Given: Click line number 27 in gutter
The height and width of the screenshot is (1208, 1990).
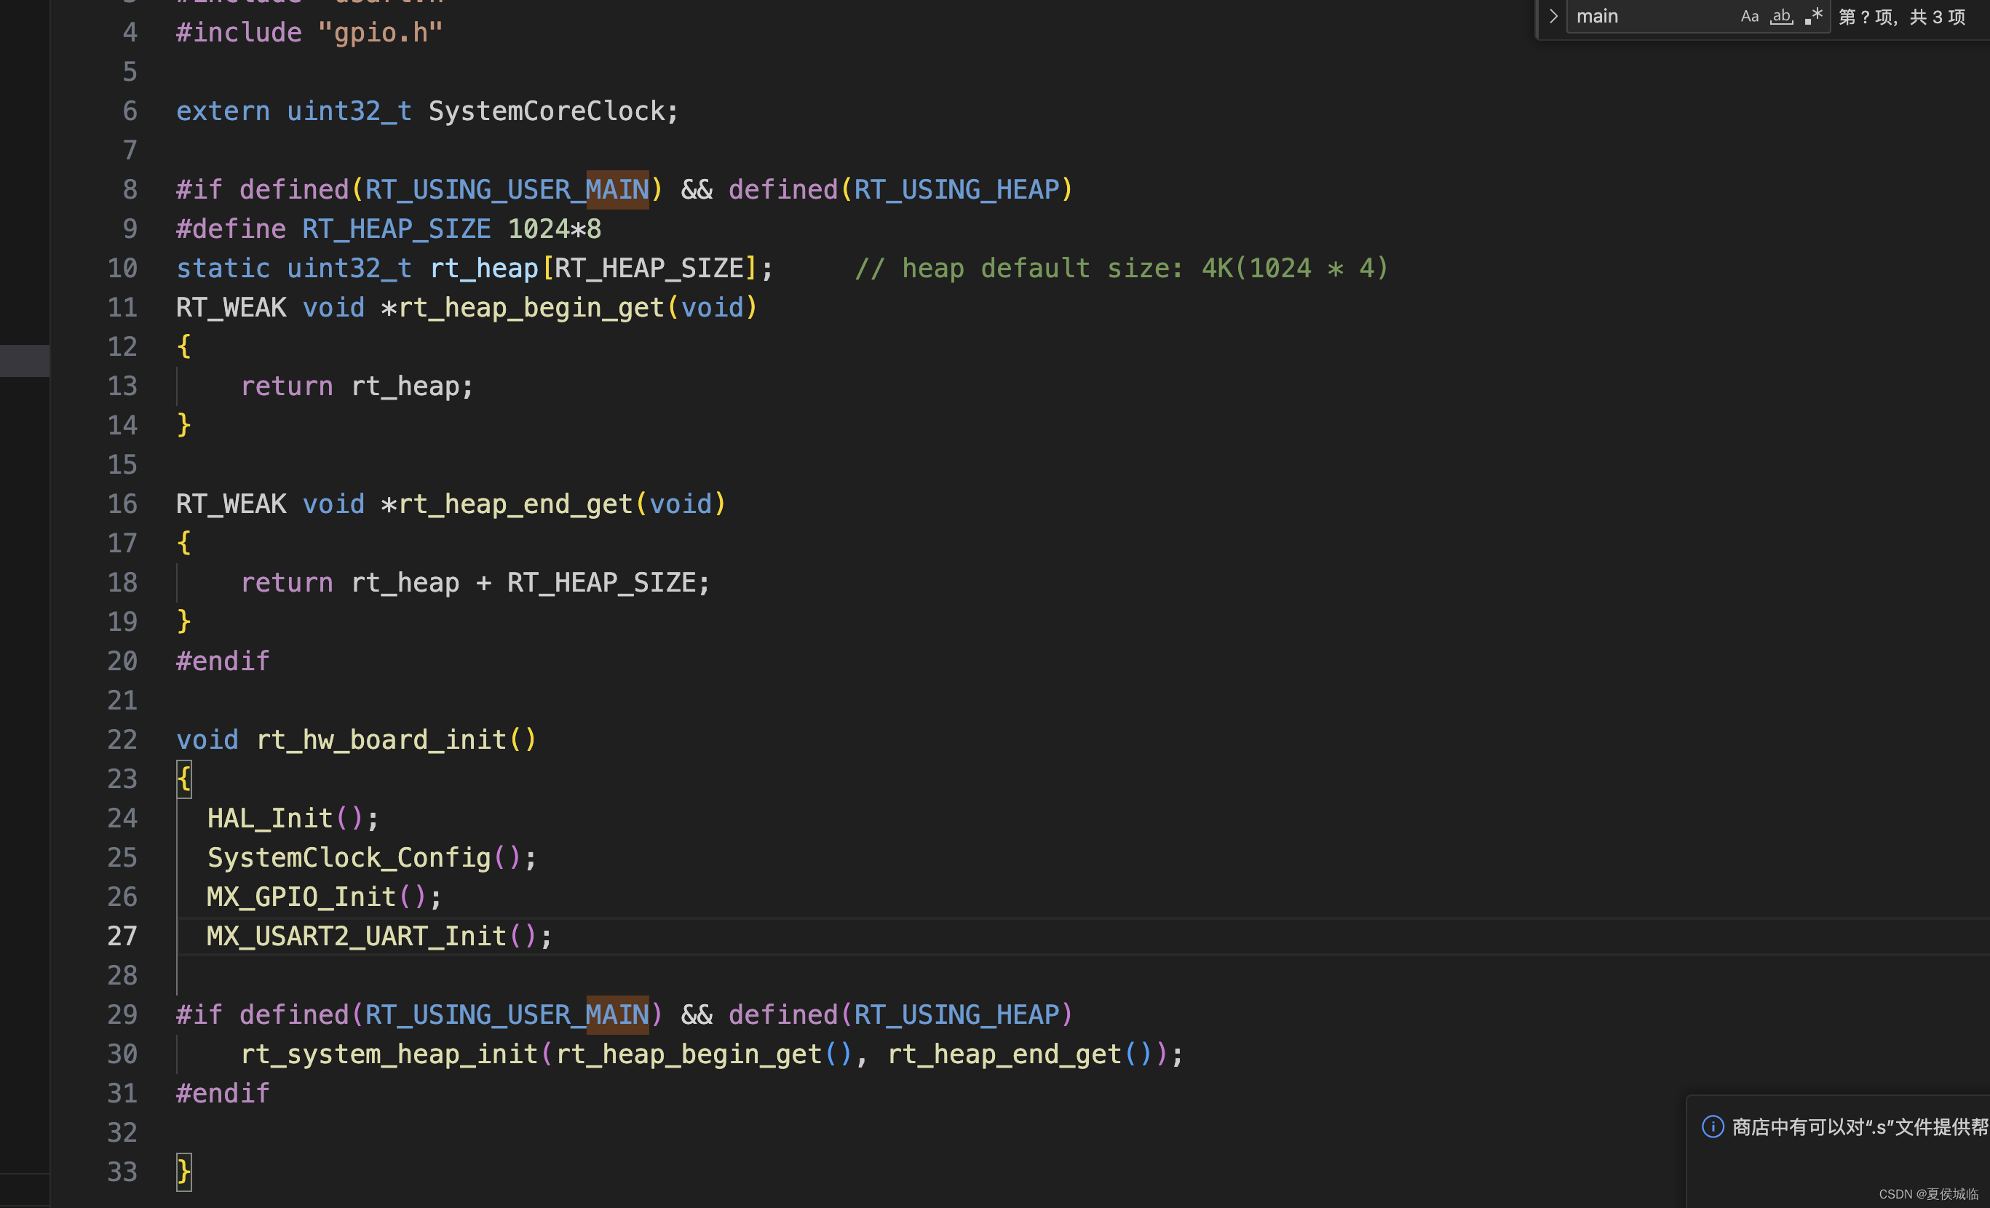Looking at the screenshot, I should click(x=122, y=936).
